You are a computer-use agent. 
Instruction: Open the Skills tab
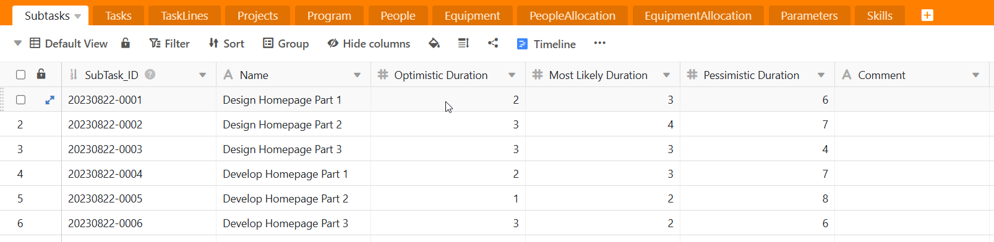pyautogui.click(x=880, y=15)
